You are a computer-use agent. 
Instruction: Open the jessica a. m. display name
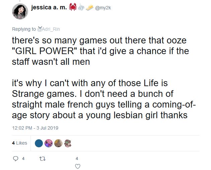point(49,8)
